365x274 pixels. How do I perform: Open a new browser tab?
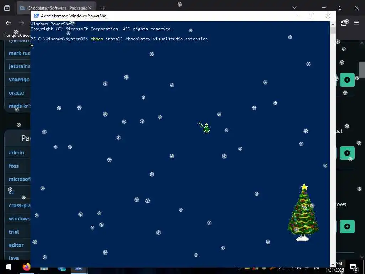coord(103,8)
